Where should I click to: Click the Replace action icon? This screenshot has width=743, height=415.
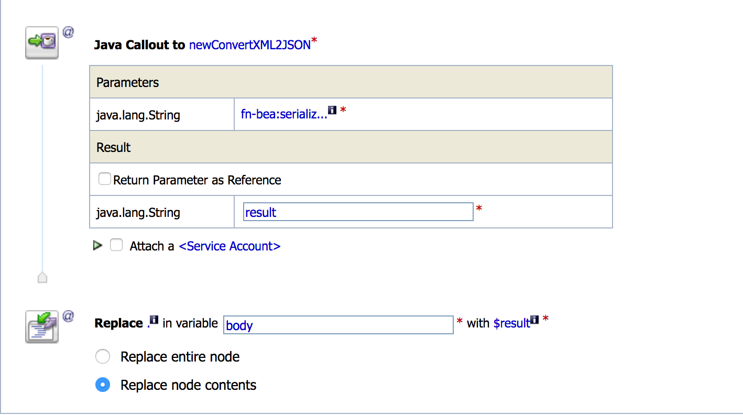tap(41, 326)
